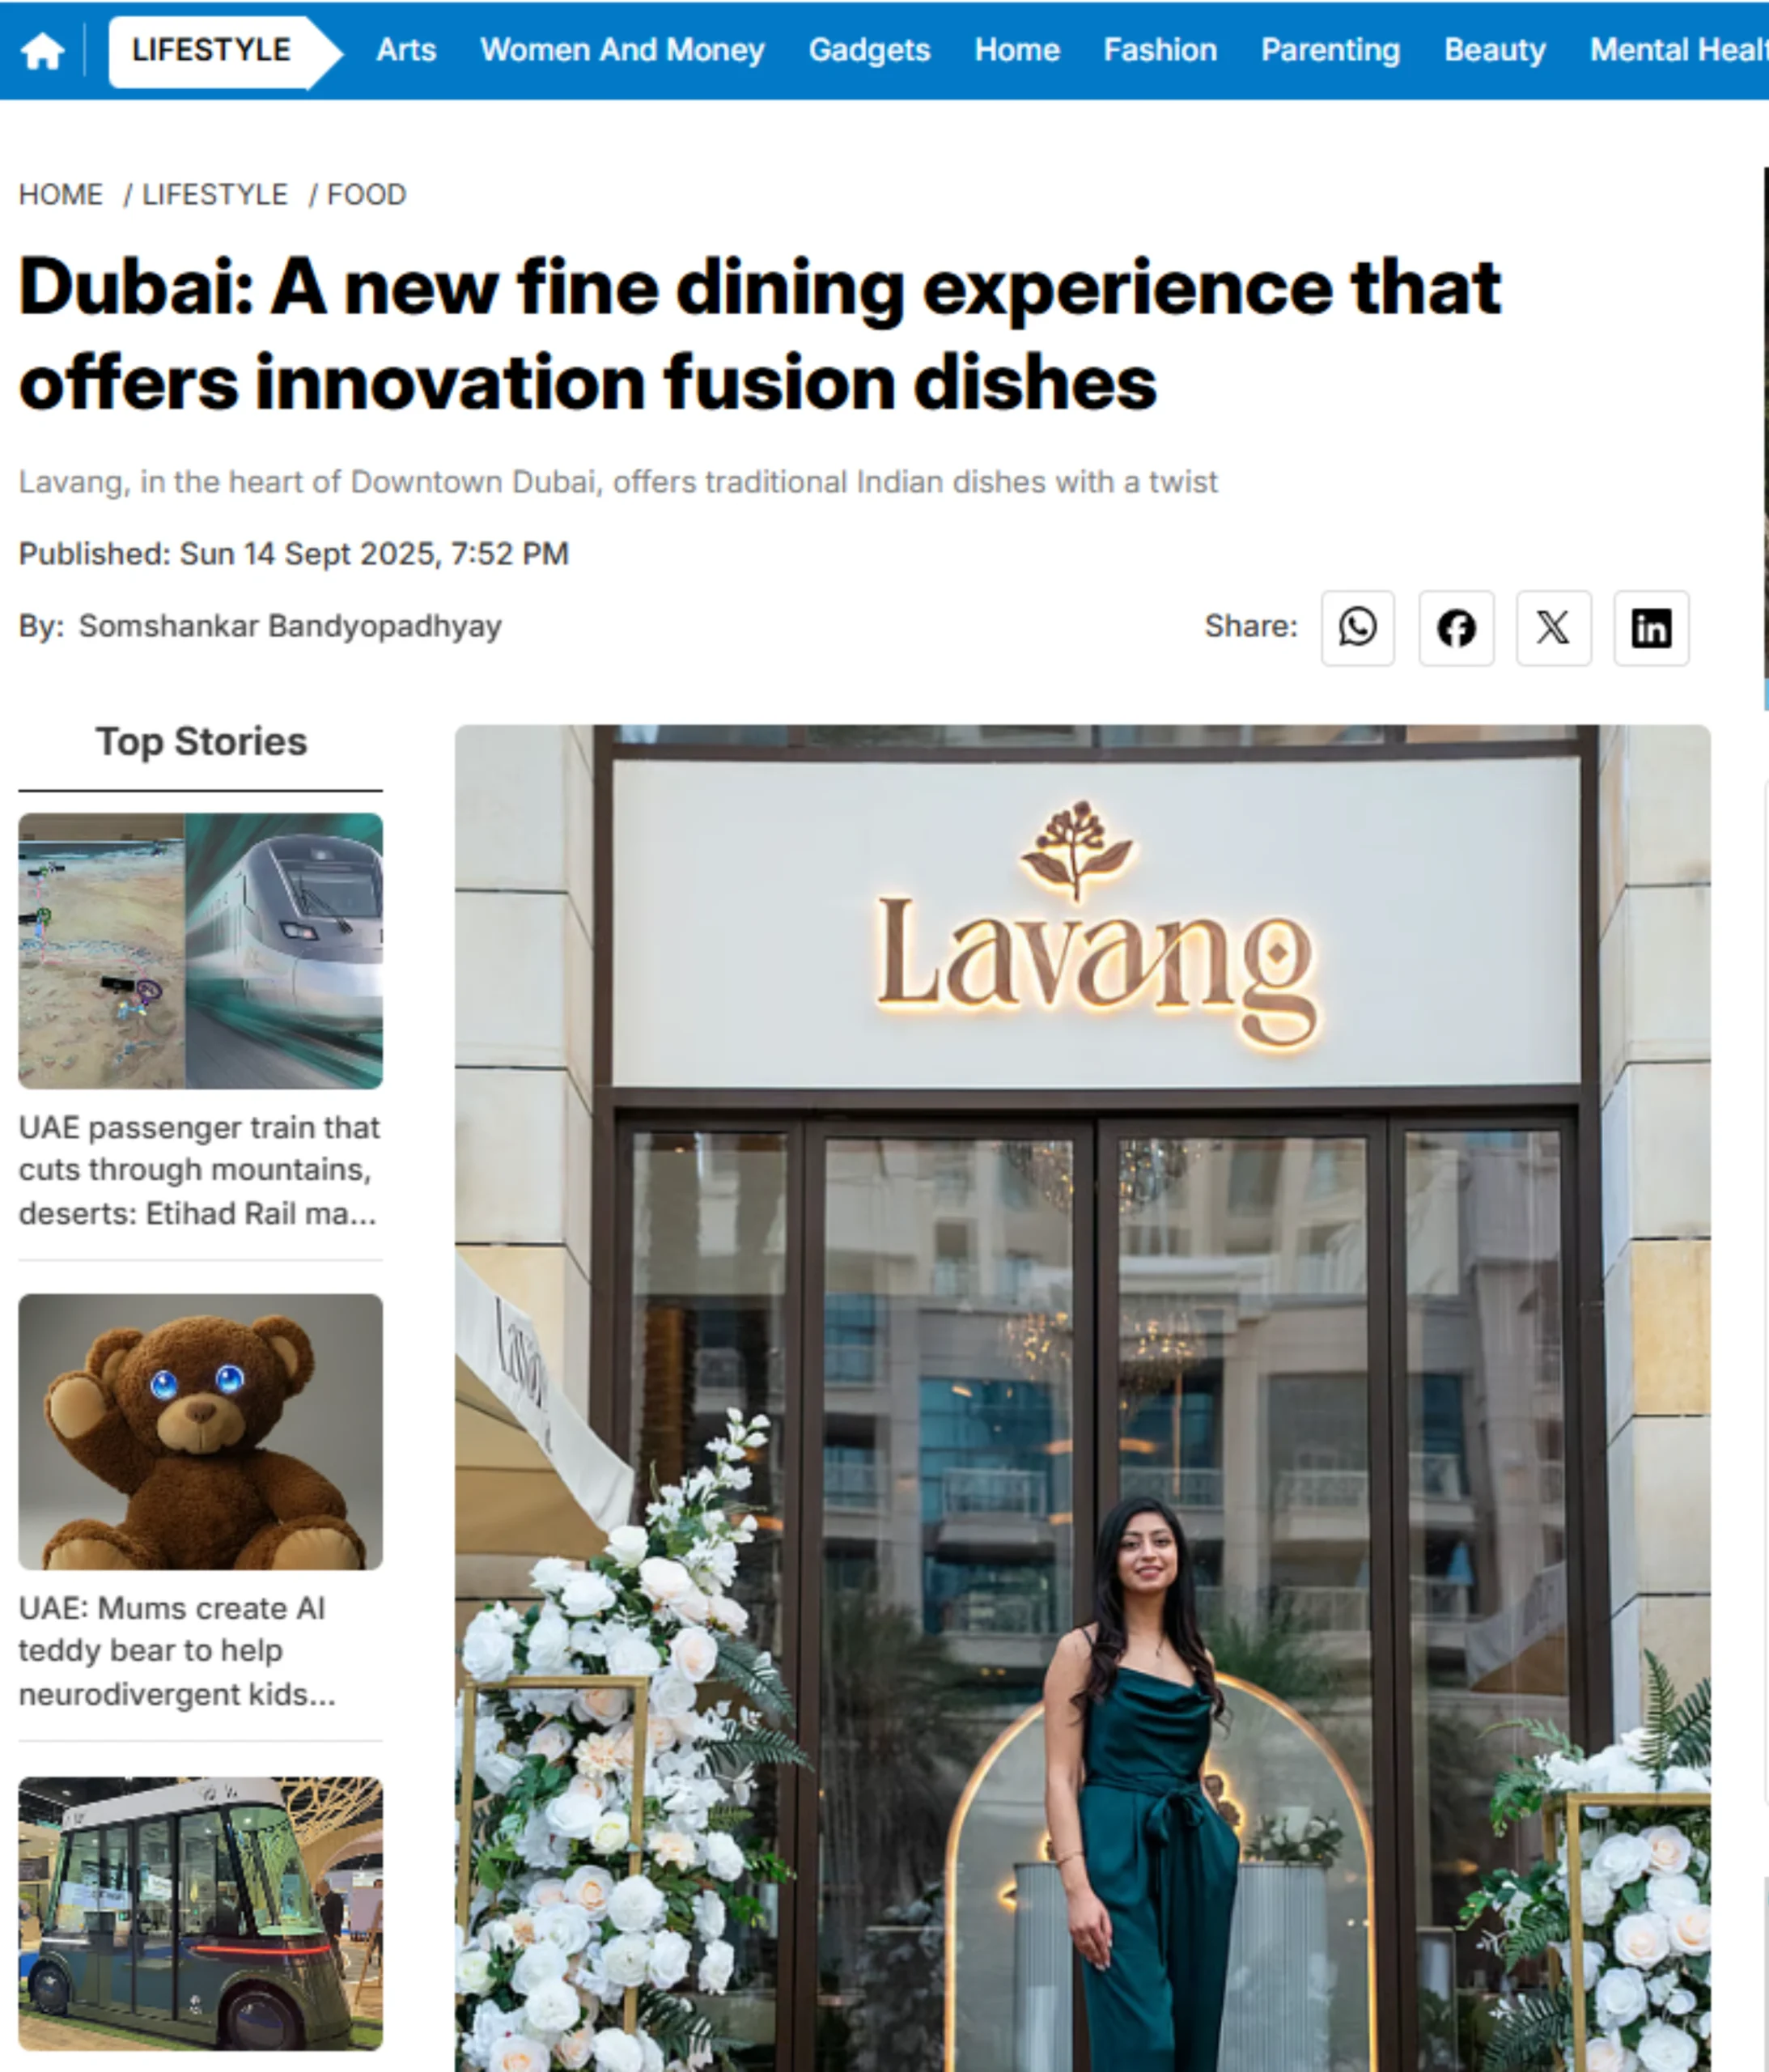The image size is (1769, 2072).
Task: Open Women And Money category
Action: 622,50
